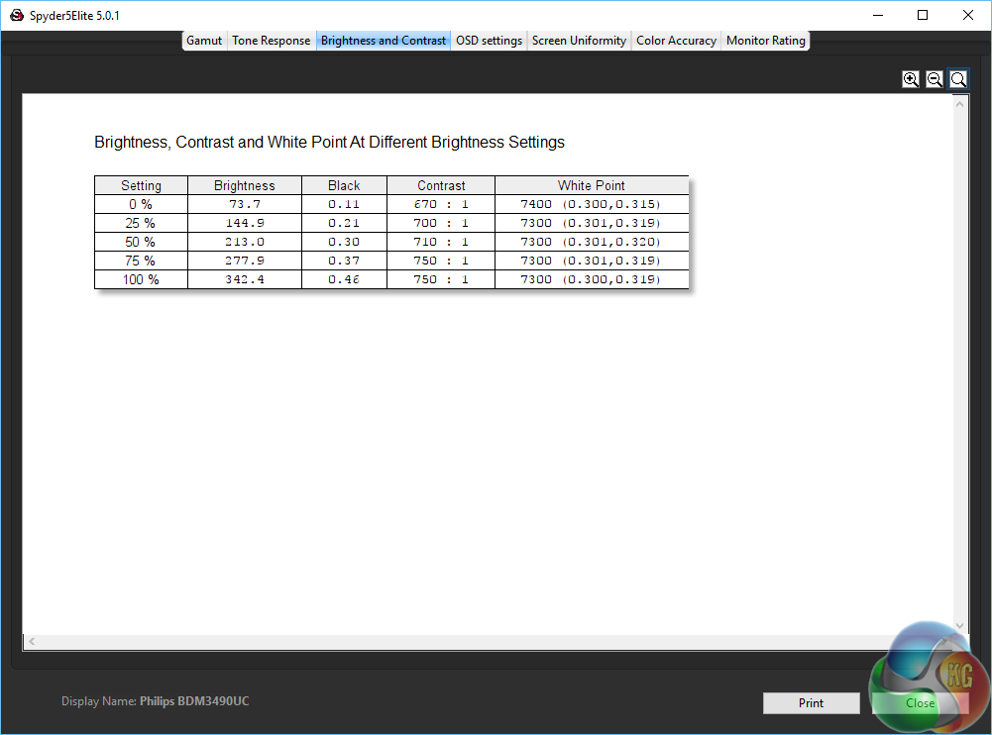This screenshot has height=735, width=992.
Task: Click the black value 0.46
Action: pos(344,279)
